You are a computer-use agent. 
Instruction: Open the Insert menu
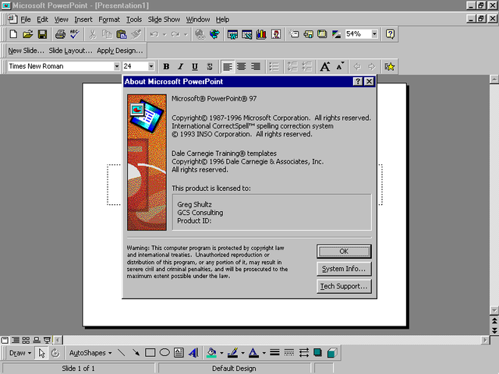coord(83,19)
